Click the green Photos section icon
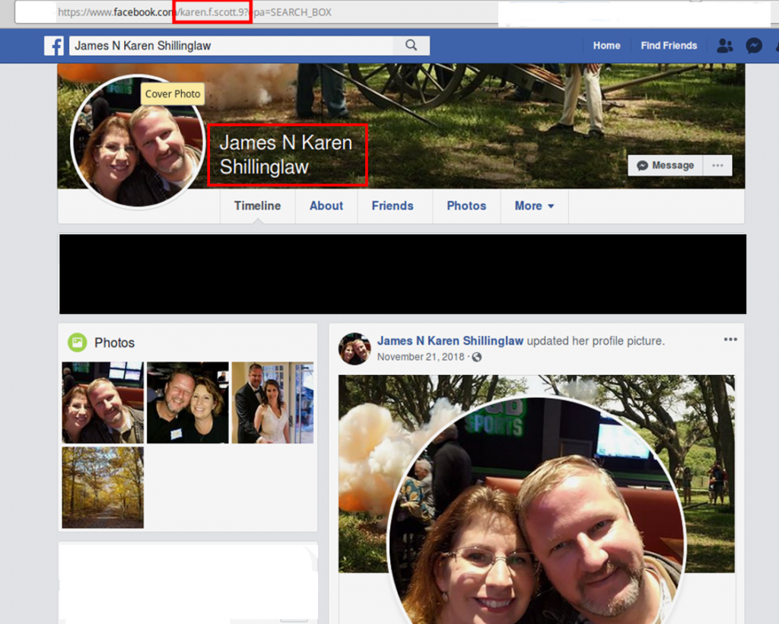This screenshot has width=779, height=624. (x=77, y=342)
